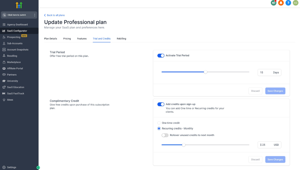
Task: Discard the Complimentary Credit changes
Action: pos(255,159)
